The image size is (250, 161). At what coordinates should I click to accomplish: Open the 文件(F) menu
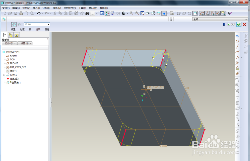pyautogui.click(x=6, y=8)
